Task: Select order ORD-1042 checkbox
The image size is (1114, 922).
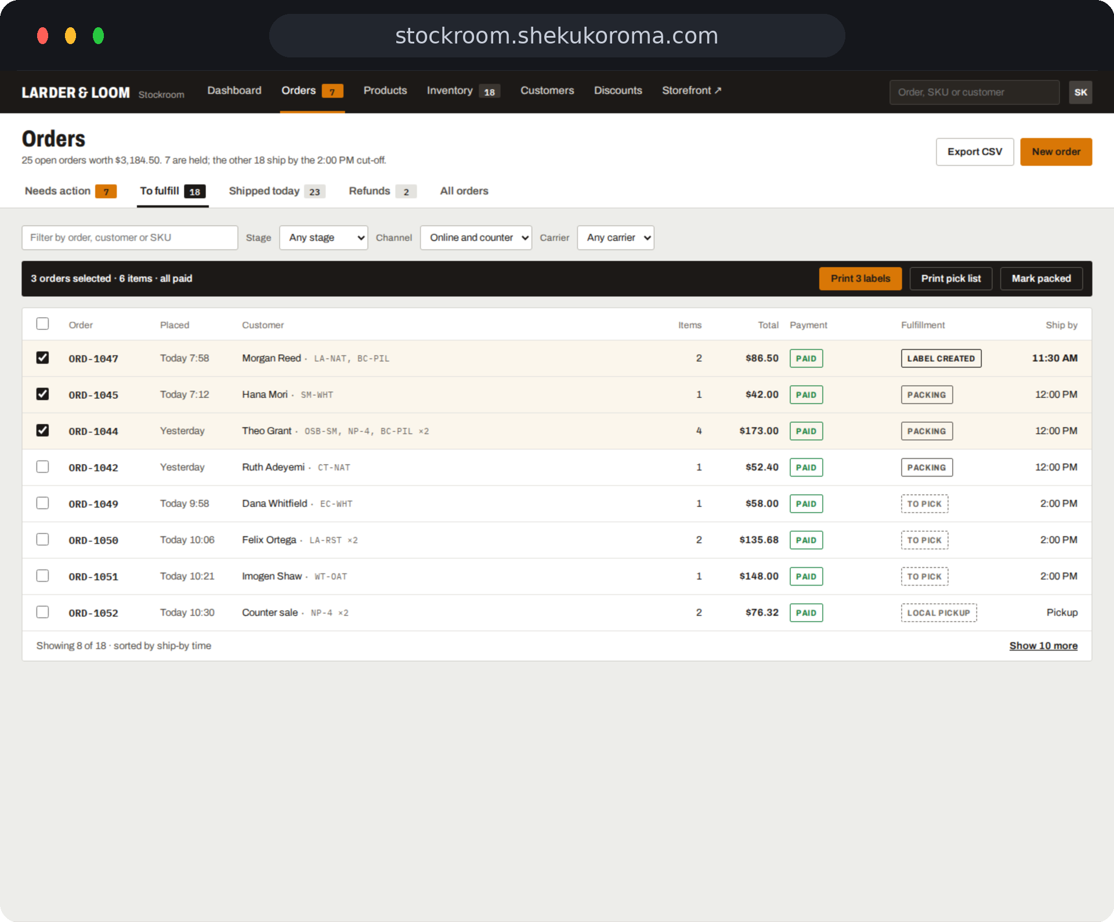Action: [42, 467]
